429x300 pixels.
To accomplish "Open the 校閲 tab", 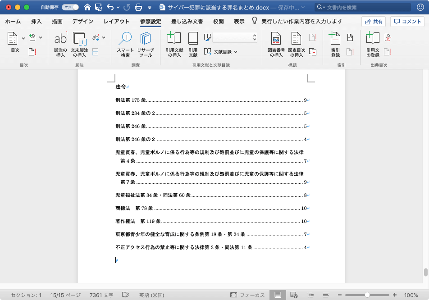I will pyautogui.click(x=218, y=21).
